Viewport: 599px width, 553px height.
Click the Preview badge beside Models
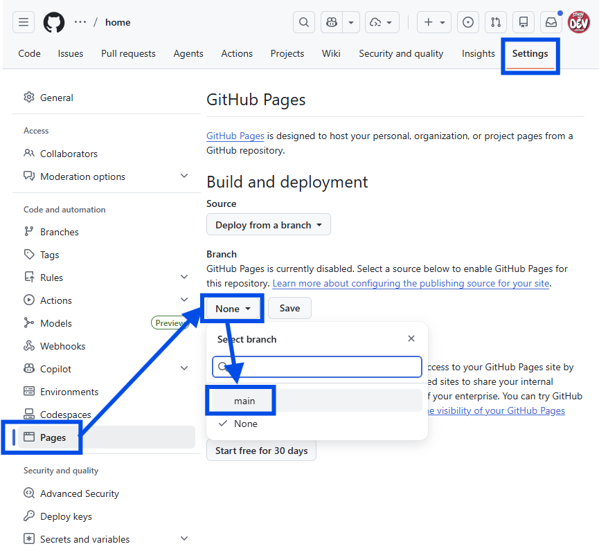click(168, 323)
